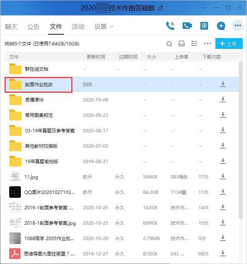Download the 常用图集规范 folder

(x=223, y=115)
